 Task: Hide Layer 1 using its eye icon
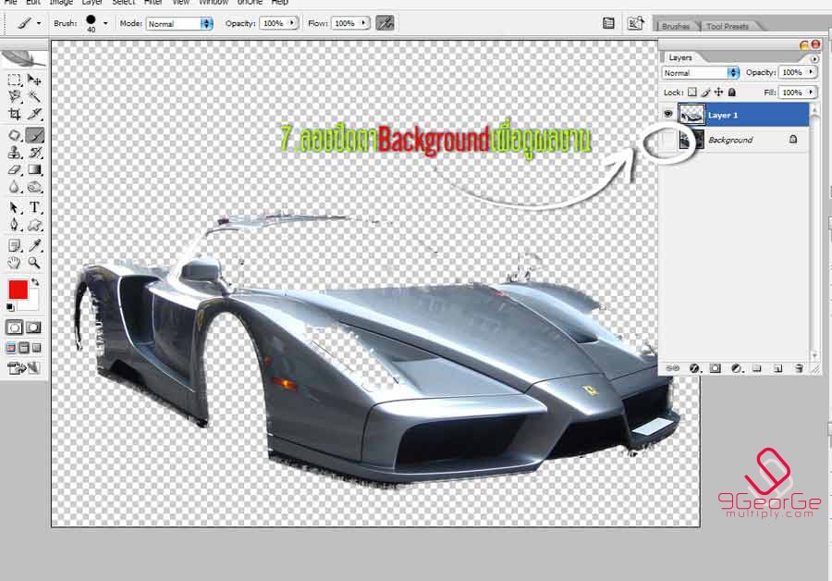click(668, 114)
